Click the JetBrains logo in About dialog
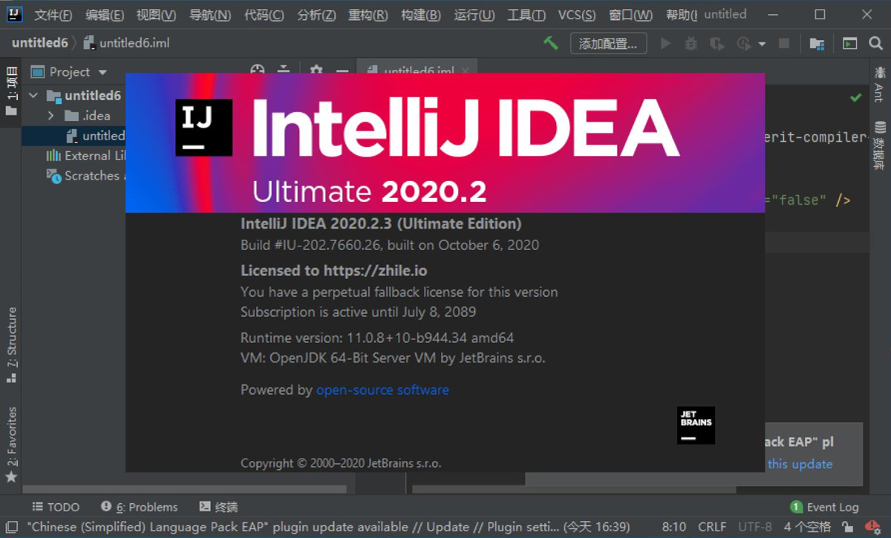 click(696, 425)
